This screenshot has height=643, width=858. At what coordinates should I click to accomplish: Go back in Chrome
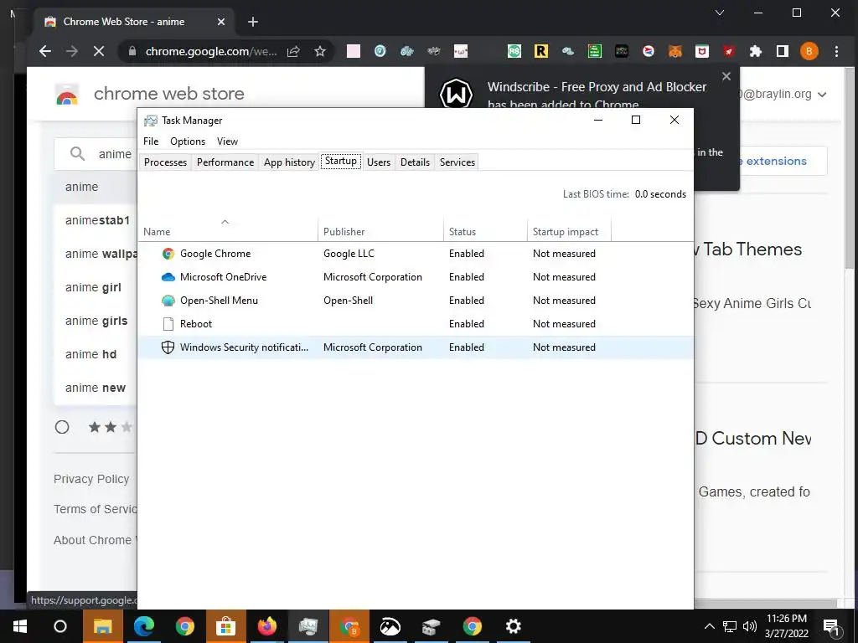pyautogui.click(x=45, y=51)
